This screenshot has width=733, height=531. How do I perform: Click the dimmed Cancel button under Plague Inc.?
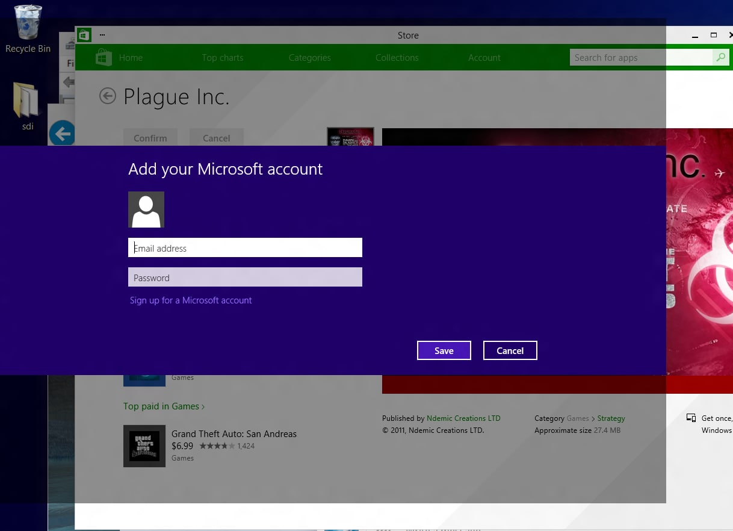pyautogui.click(x=217, y=138)
